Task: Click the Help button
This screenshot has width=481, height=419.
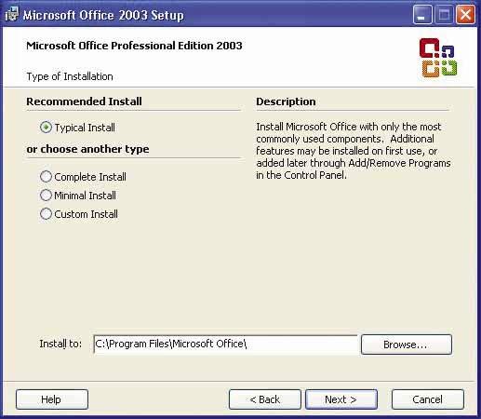Action: pos(52,399)
